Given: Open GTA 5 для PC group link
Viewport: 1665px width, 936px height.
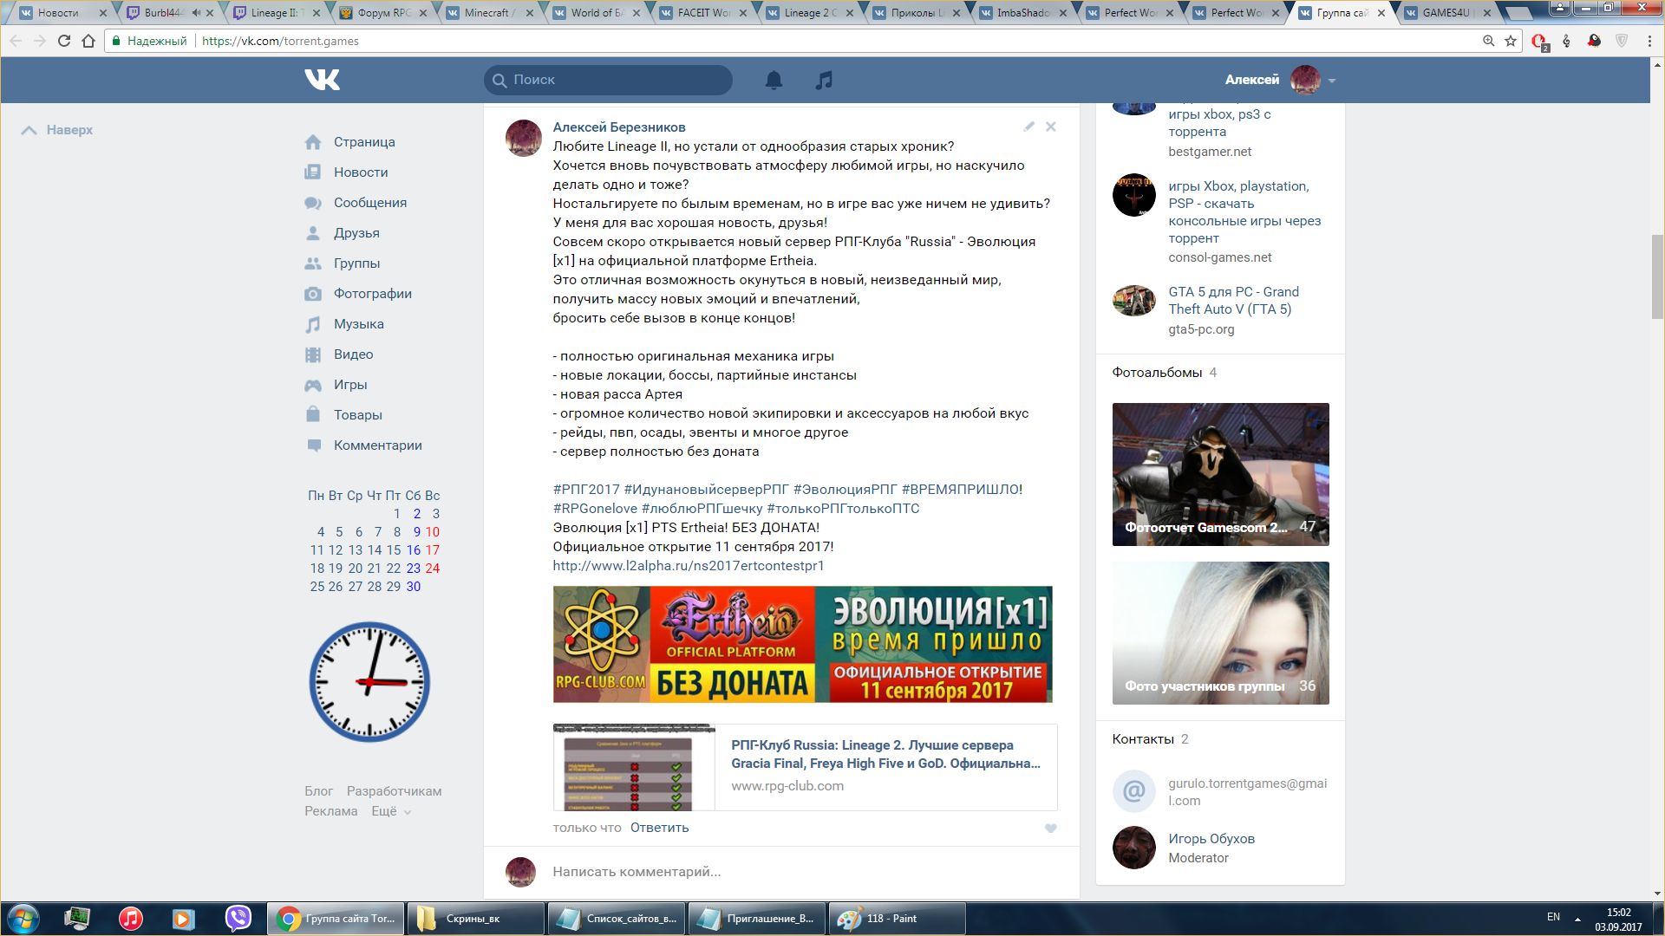Looking at the screenshot, I should pyautogui.click(x=1233, y=301).
